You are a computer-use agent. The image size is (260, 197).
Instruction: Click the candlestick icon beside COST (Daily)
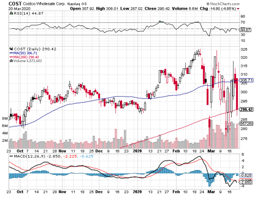point(11,49)
